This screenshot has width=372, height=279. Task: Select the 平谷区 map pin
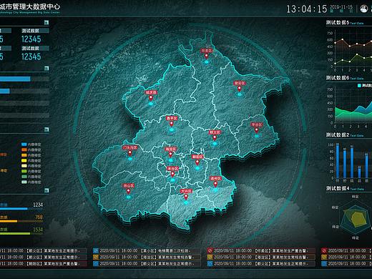point(257,130)
